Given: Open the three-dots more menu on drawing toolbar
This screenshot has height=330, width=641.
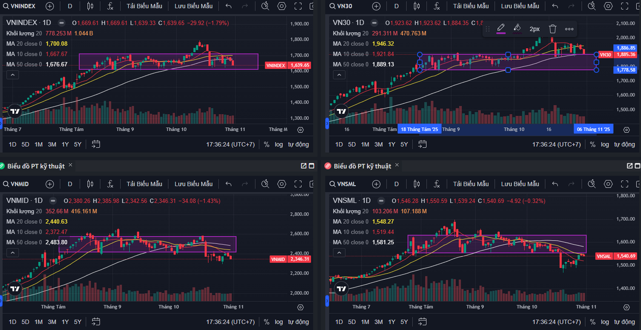Looking at the screenshot, I should 569,29.
